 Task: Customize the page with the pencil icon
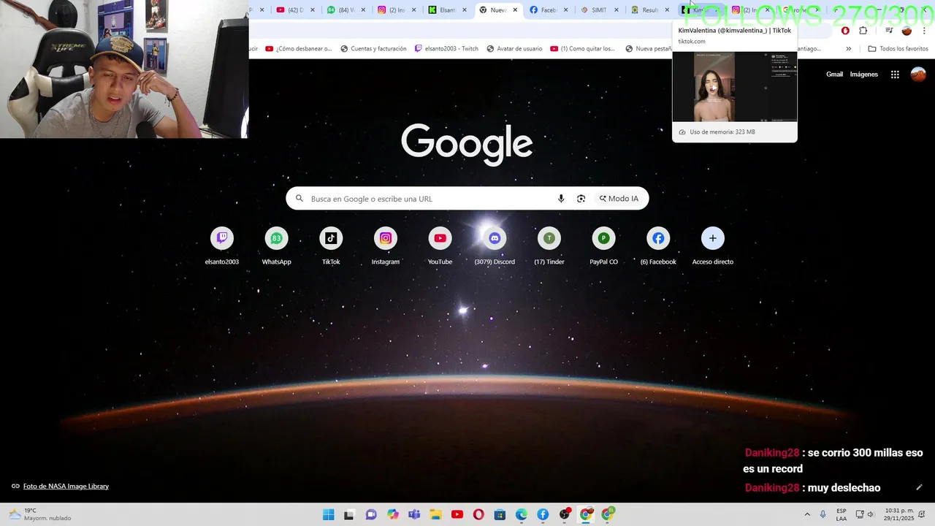pyautogui.click(x=919, y=487)
